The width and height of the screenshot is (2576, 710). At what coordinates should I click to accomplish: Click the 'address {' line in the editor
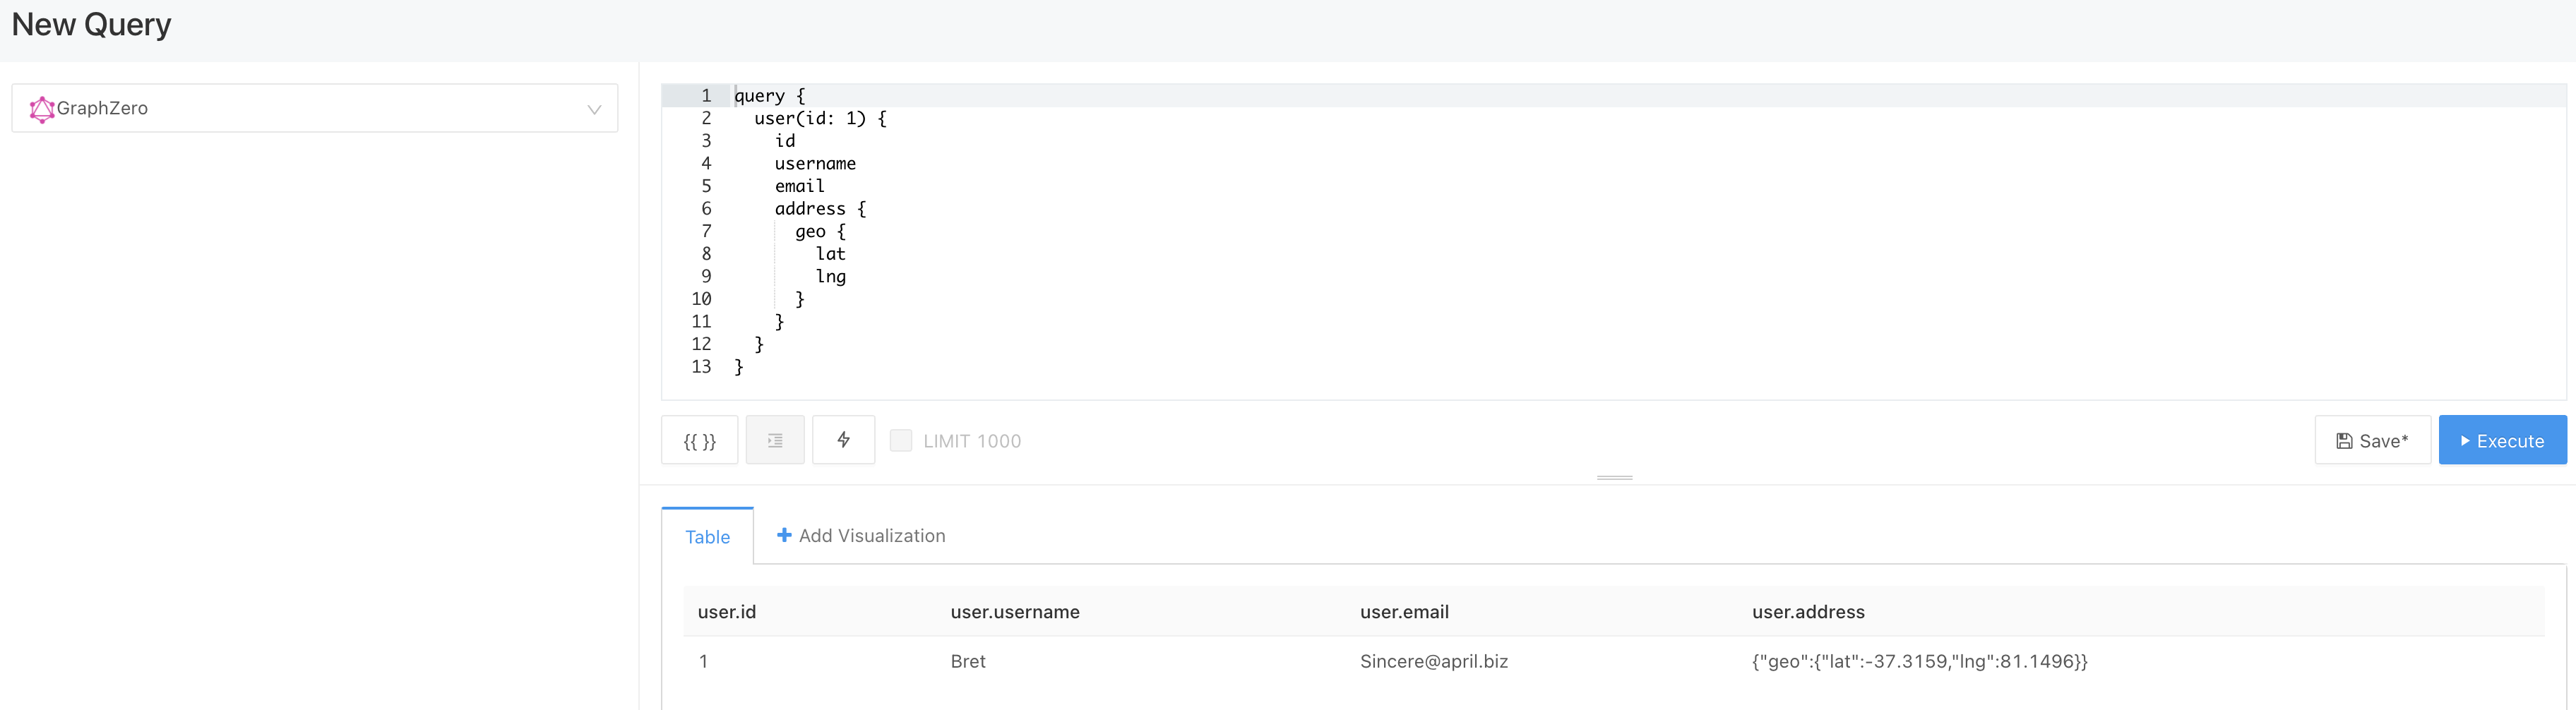820,208
